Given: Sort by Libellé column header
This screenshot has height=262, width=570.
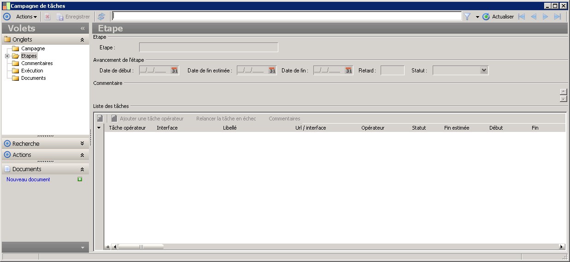Looking at the screenshot, I should 229,128.
